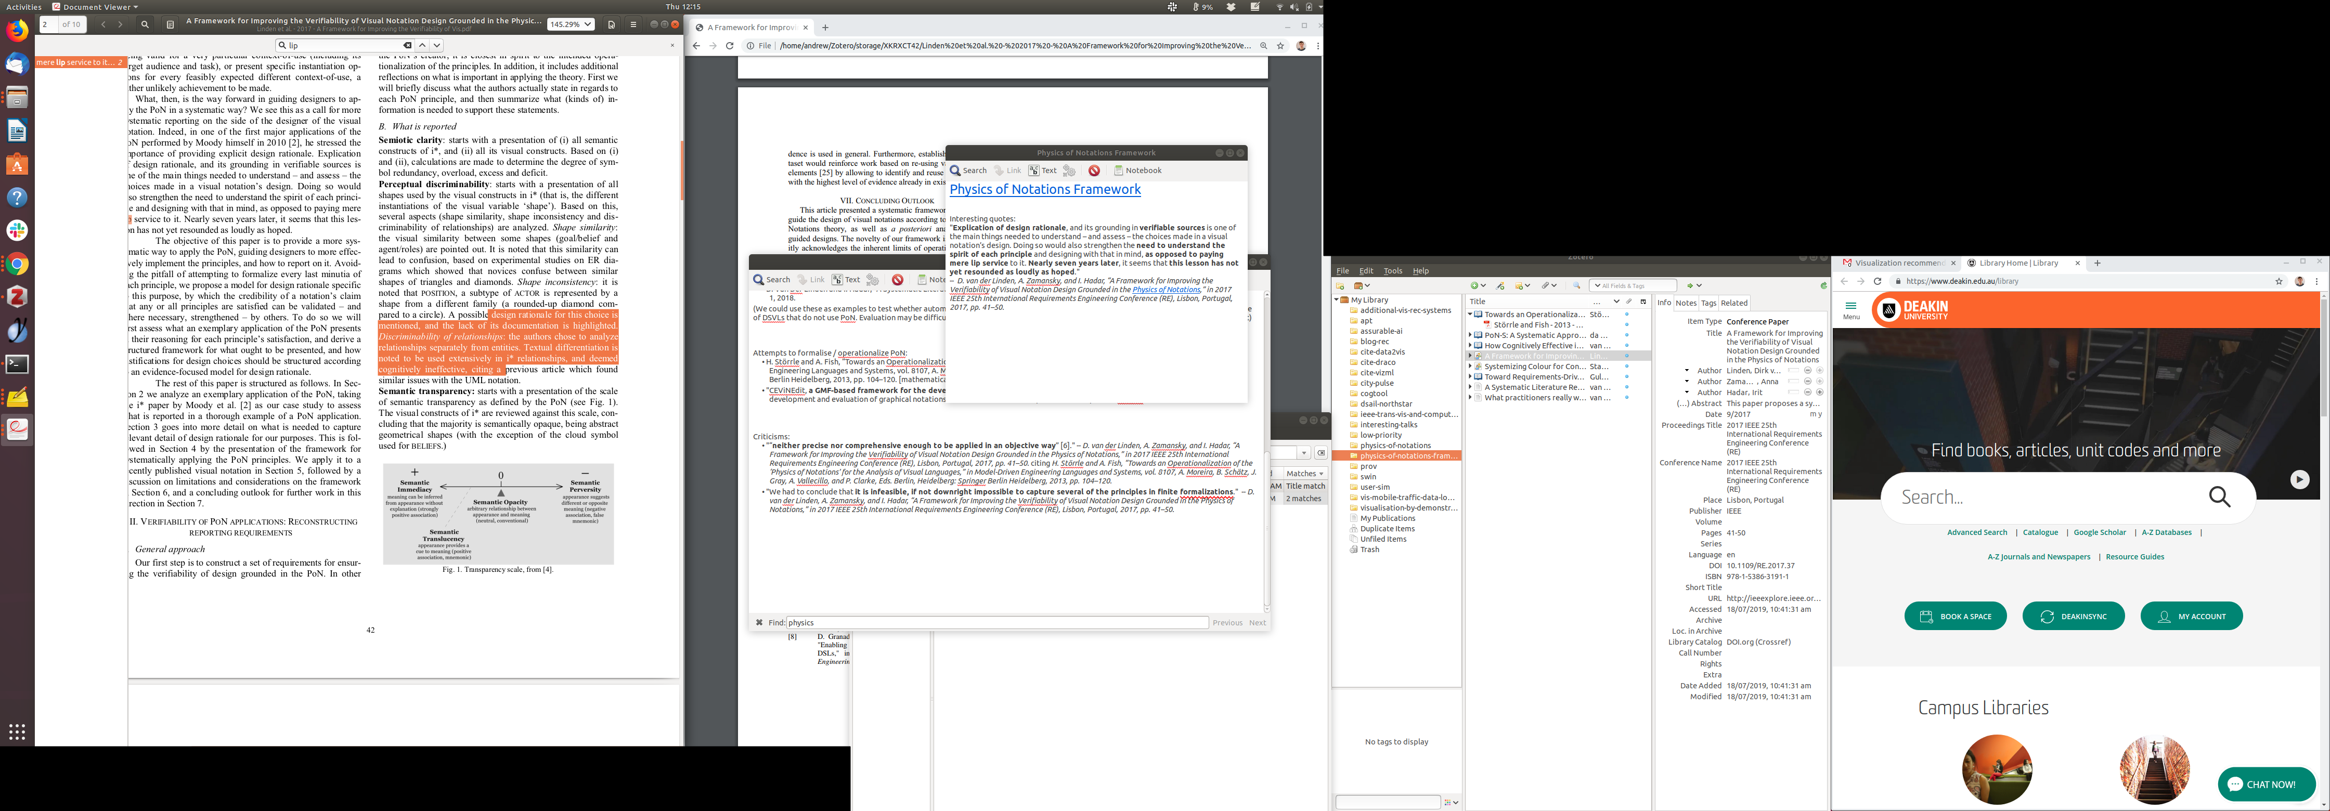Screen dimensions: 2330x811
Task: Click Zotero New Collection folder icon
Action: [1340, 286]
